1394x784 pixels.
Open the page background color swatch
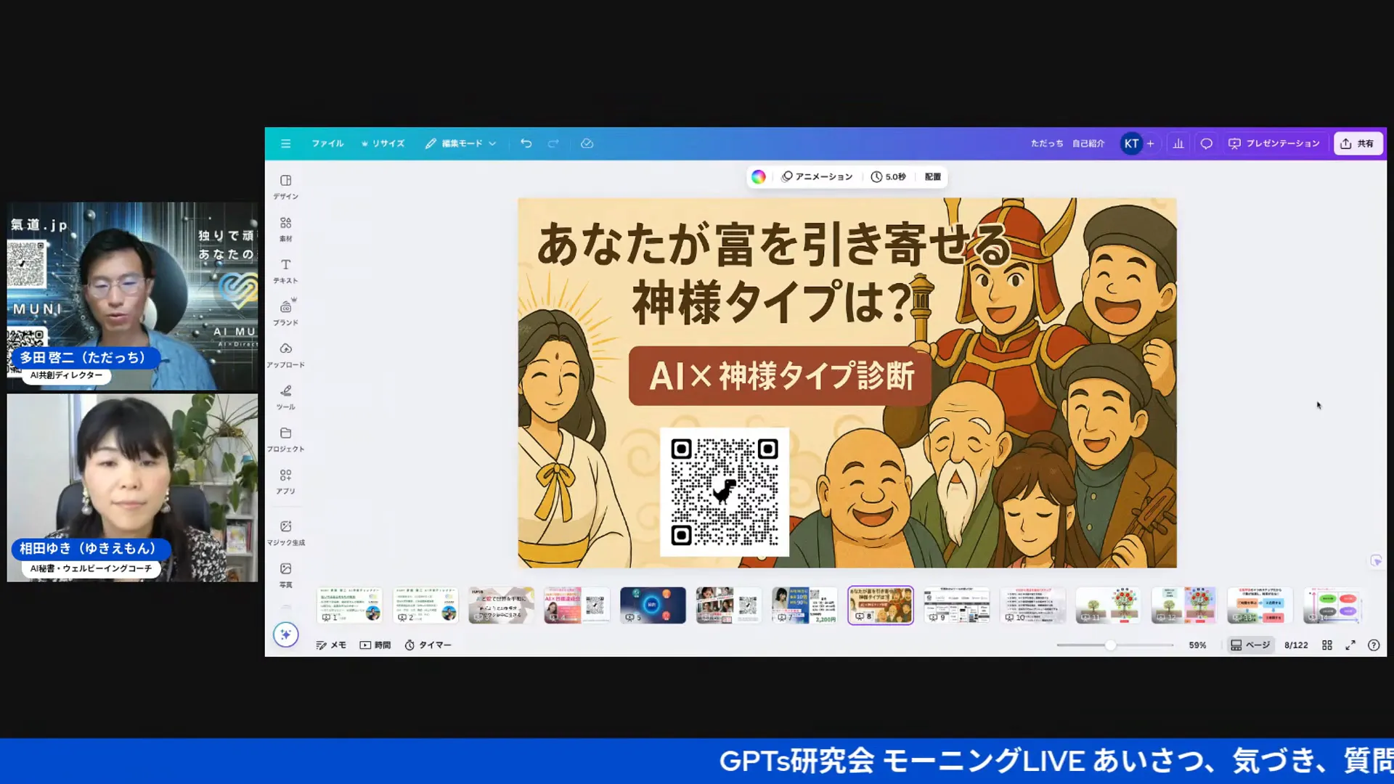[x=758, y=176]
